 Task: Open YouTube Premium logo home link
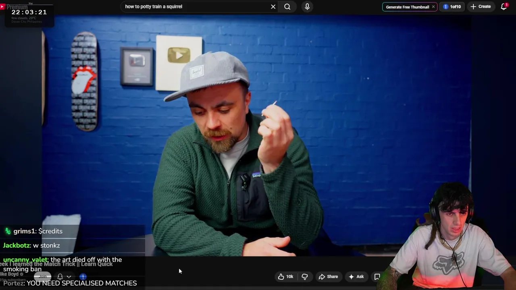[x=14, y=7]
